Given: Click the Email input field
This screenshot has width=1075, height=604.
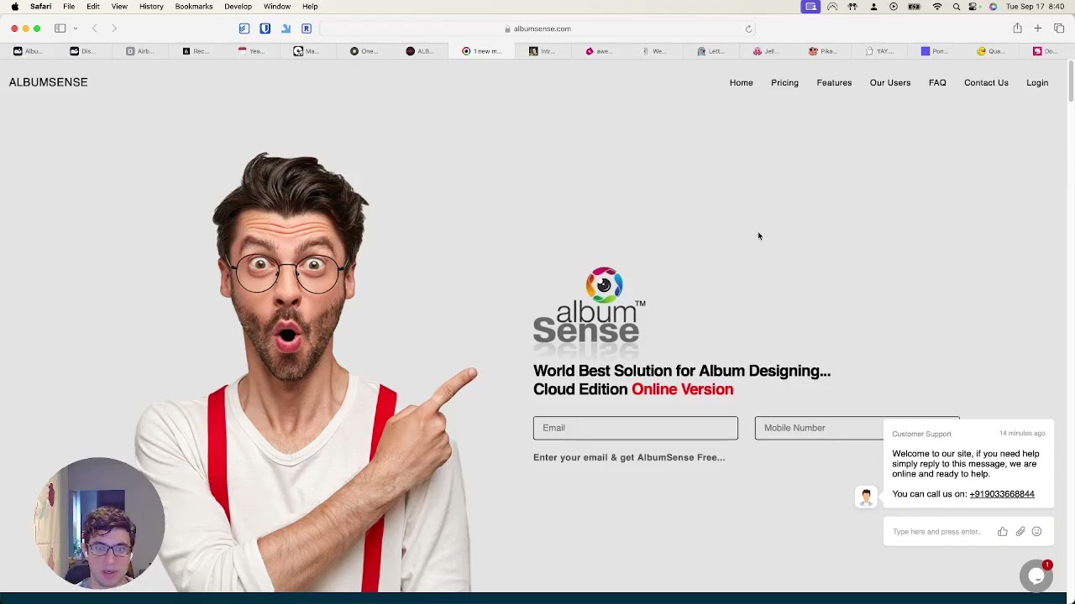Looking at the screenshot, I should pyautogui.click(x=636, y=428).
